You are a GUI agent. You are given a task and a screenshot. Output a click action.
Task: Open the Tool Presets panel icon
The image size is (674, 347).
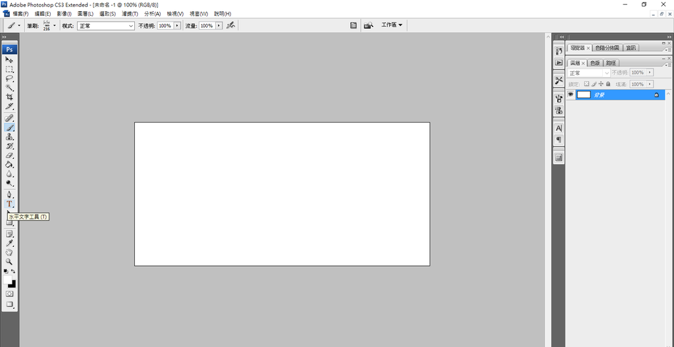559,80
